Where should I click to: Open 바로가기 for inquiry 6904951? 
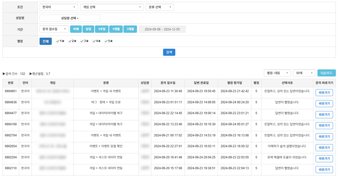click(x=324, y=93)
